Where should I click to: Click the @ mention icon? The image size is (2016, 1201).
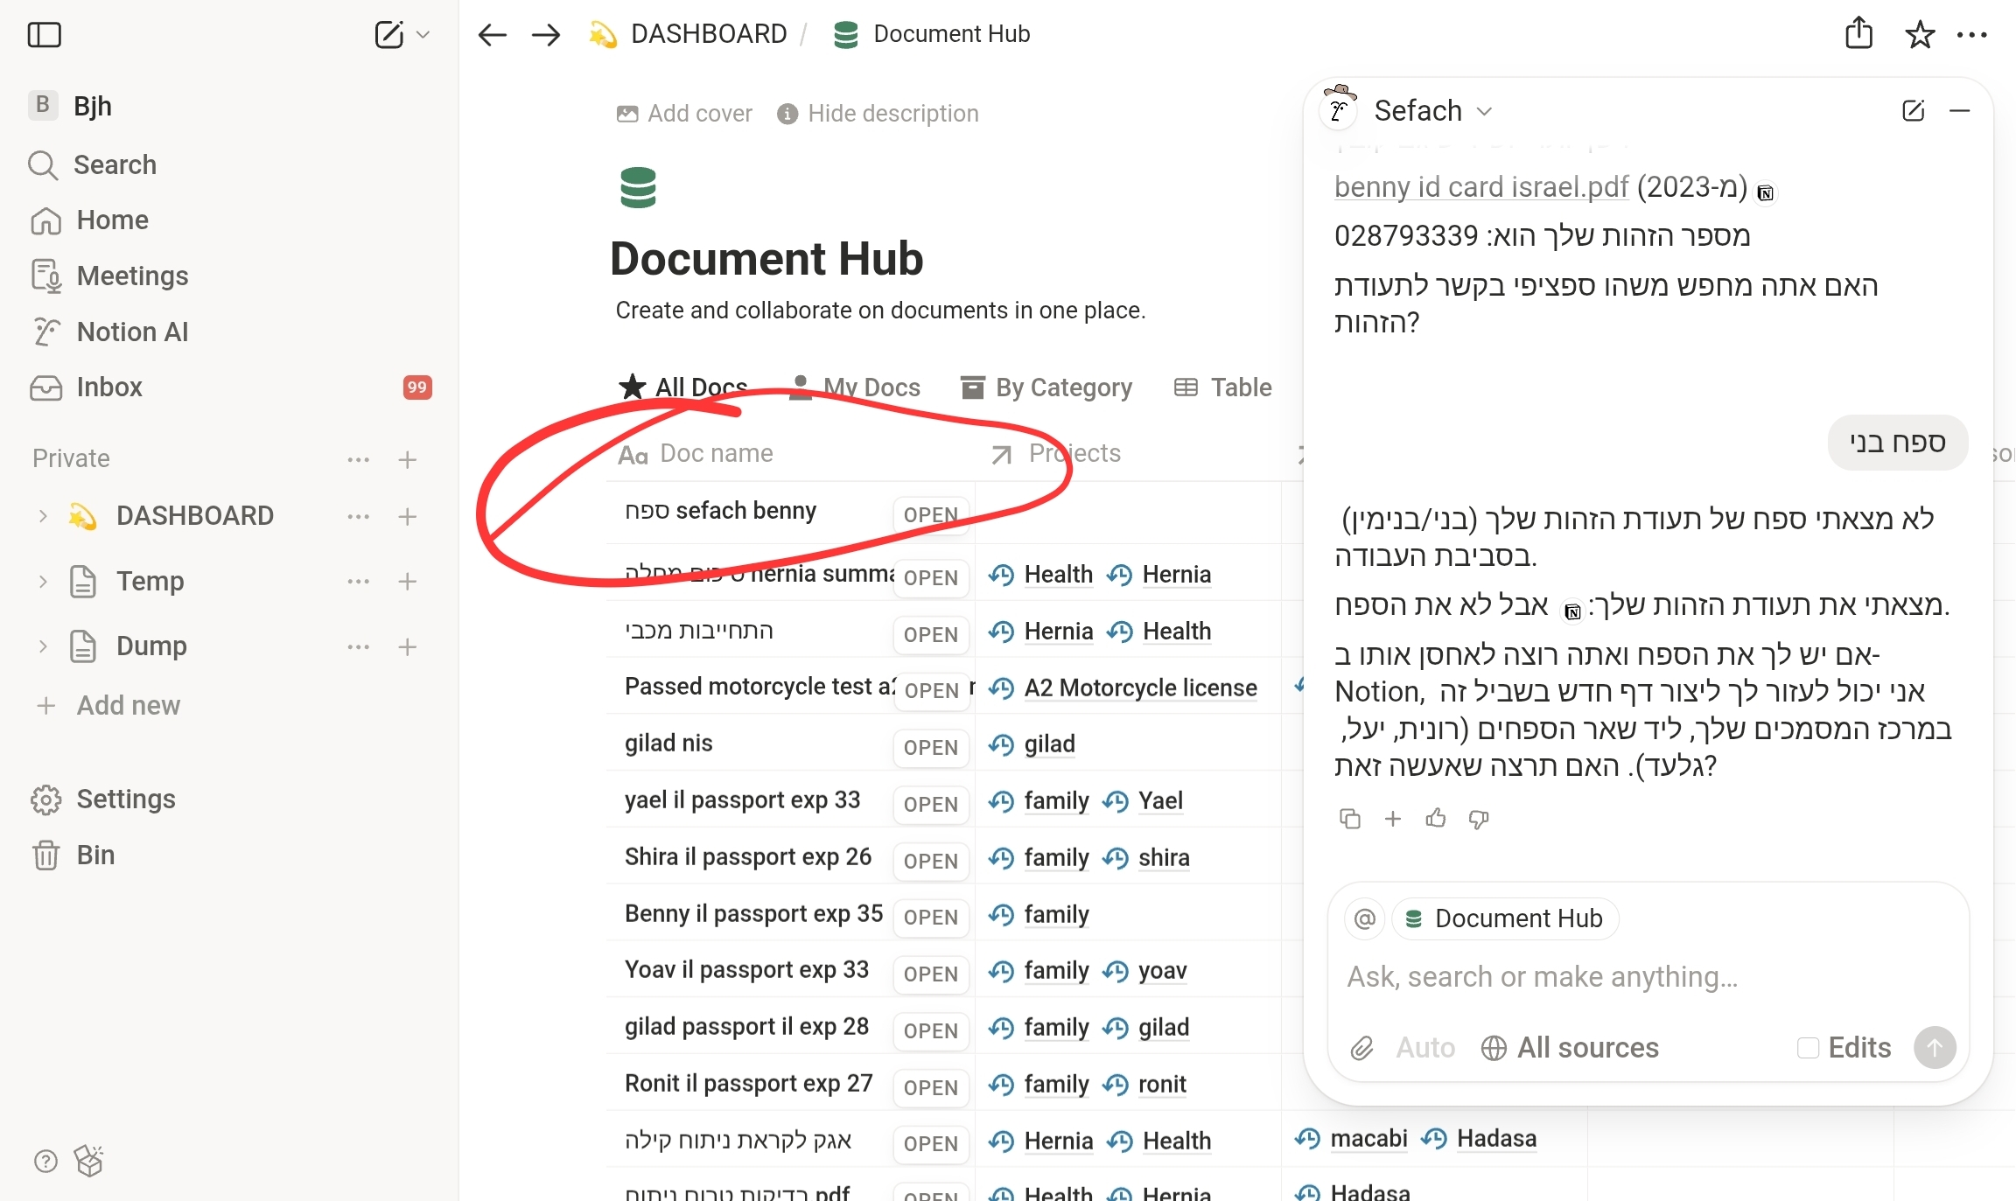pyautogui.click(x=1364, y=918)
